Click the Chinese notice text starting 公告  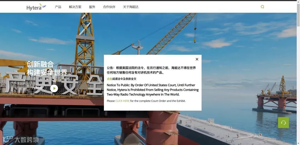point(151,70)
